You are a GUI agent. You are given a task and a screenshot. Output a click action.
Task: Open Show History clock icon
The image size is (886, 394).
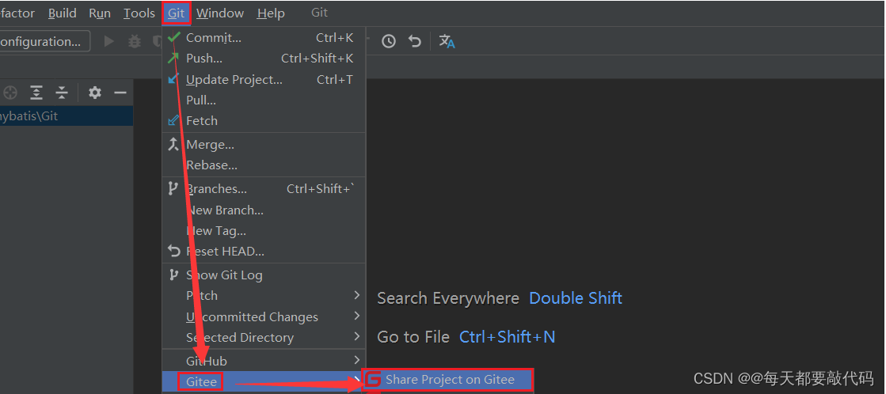(389, 41)
